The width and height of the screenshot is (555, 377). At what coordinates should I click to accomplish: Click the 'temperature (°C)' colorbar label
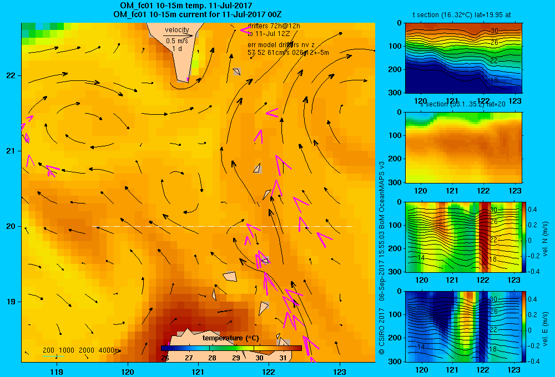230,338
